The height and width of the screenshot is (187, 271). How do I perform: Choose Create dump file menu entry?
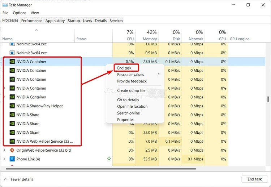click(131, 90)
